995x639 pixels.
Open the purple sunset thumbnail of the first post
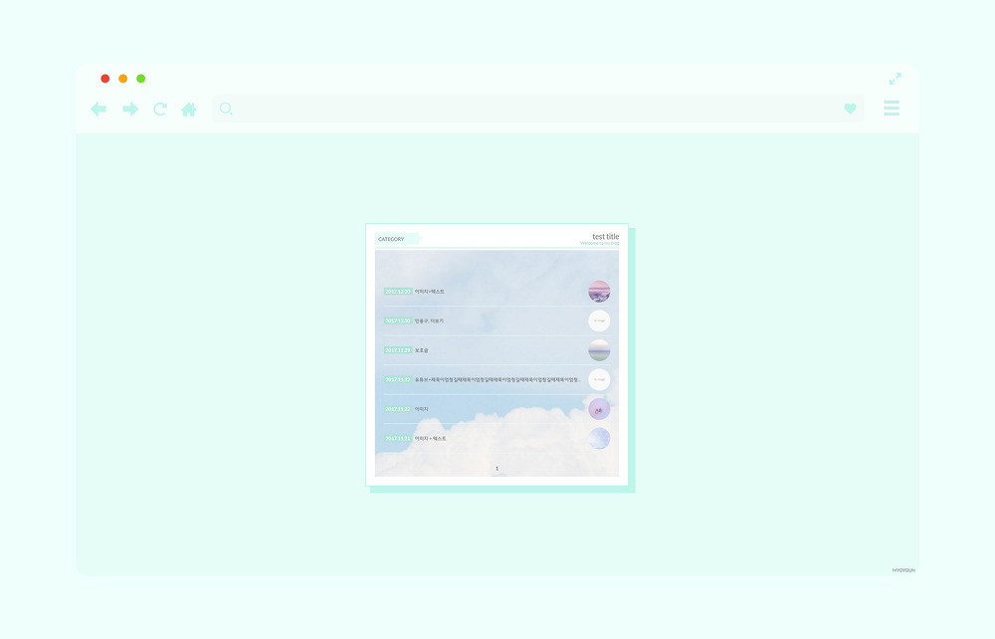(599, 292)
